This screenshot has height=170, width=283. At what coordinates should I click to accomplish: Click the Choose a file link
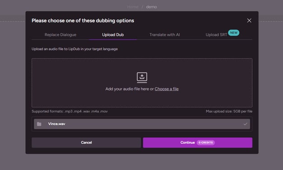pyautogui.click(x=167, y=89)
